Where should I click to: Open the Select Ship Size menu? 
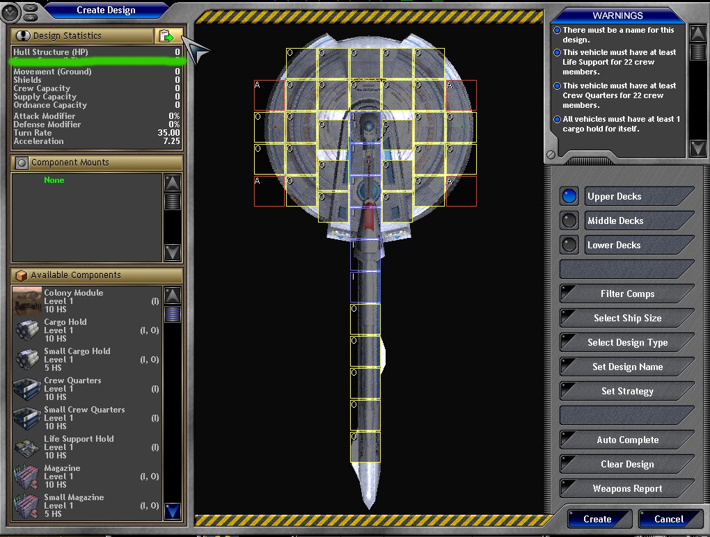pos(626,318)
